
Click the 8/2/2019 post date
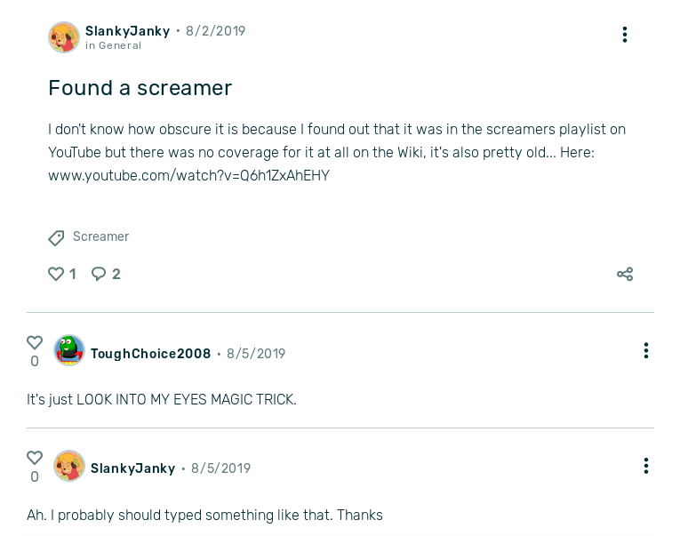click(x=215, y=31)
